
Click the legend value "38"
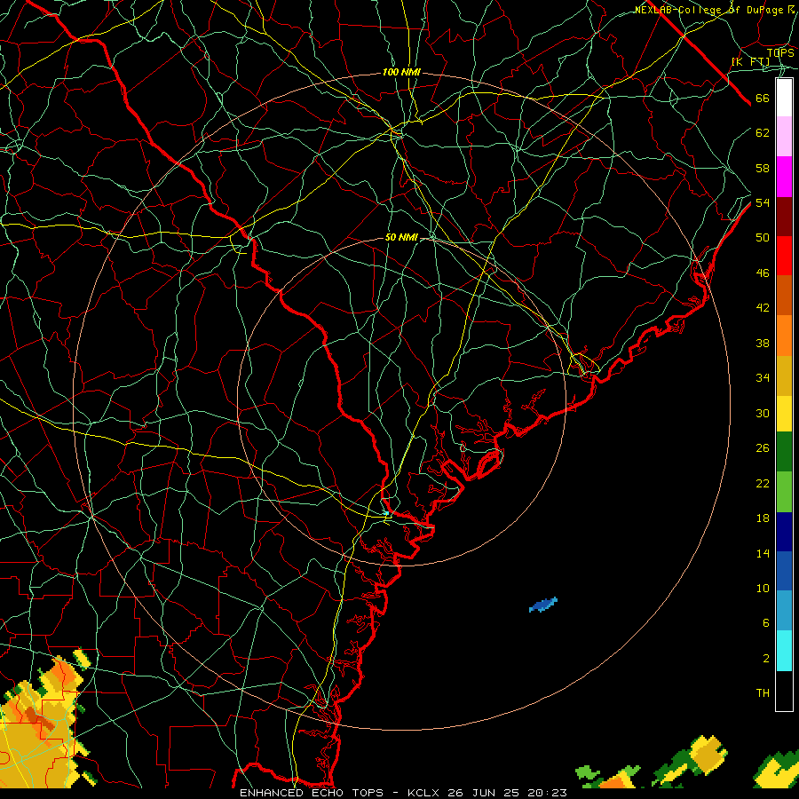(x=763, y=343)
